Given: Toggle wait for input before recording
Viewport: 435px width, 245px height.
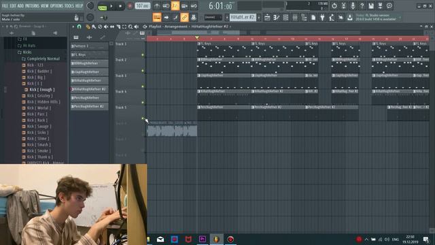Looking at the screenshot, I should [x=166, y=6].
